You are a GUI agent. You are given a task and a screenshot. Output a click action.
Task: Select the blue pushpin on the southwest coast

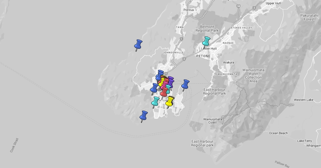coord(144,116)
